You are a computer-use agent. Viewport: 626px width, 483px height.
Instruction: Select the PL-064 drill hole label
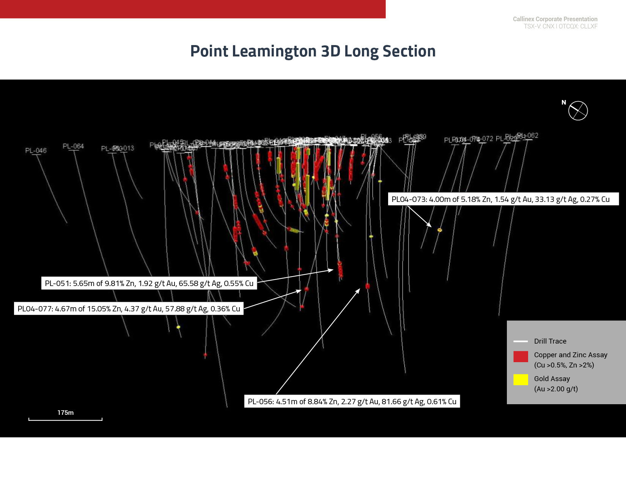tap(73, 146)
